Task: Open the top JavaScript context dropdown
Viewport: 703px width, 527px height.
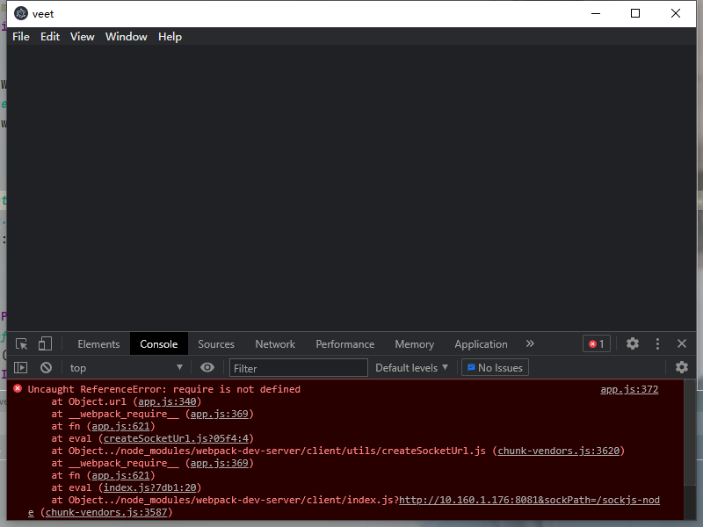Action: (x=126, y=368)
